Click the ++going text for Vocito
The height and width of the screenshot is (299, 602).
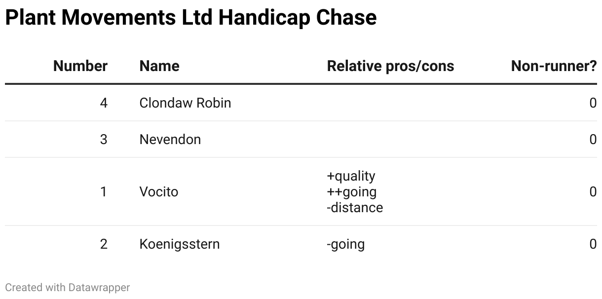[x=351, y=191]
